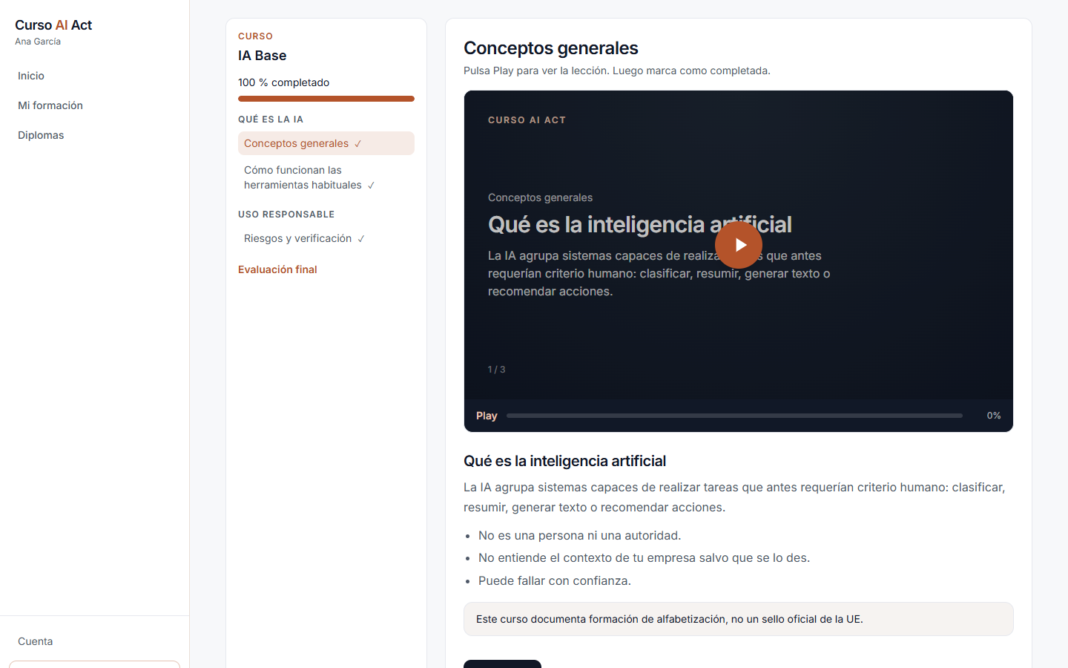Open the Riesgos y verificación lesson
Screen dimensions: 1068x668
pyautogui.click(x=326, y=238)
